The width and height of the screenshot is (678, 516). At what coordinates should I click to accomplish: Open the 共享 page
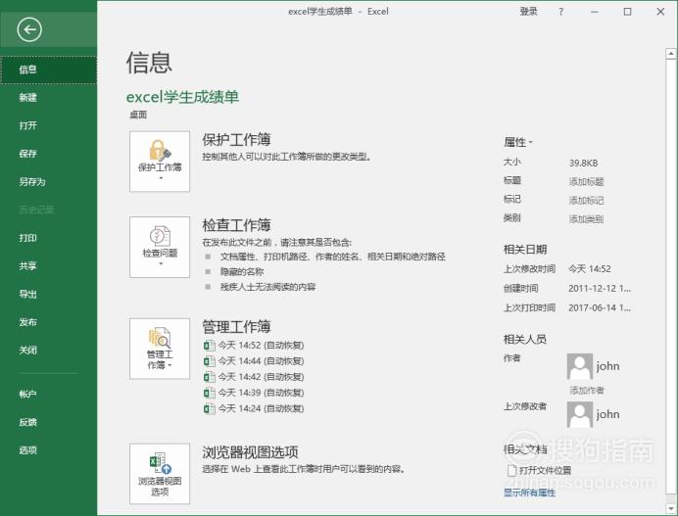pos(48,266)
